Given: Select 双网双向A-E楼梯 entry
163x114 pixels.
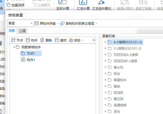Looking at the screenshot, I should [x=126, y=55].
